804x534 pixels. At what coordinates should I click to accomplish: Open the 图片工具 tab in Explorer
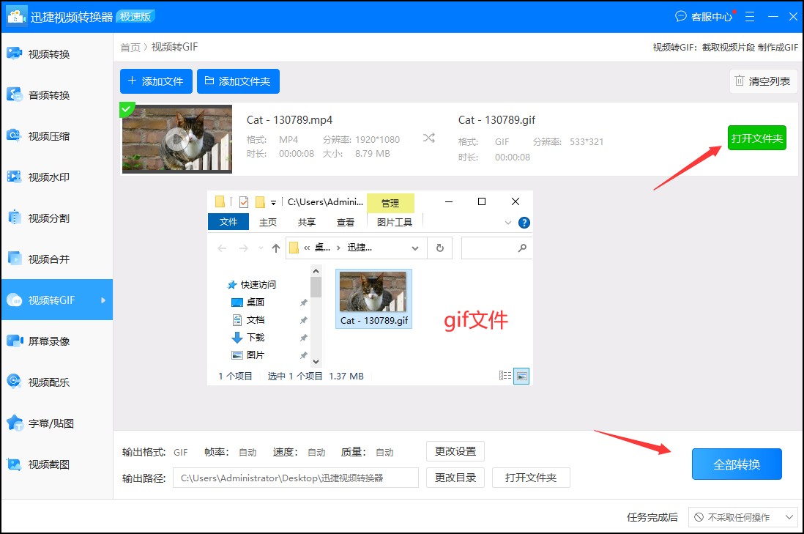(x=395, y=221)
